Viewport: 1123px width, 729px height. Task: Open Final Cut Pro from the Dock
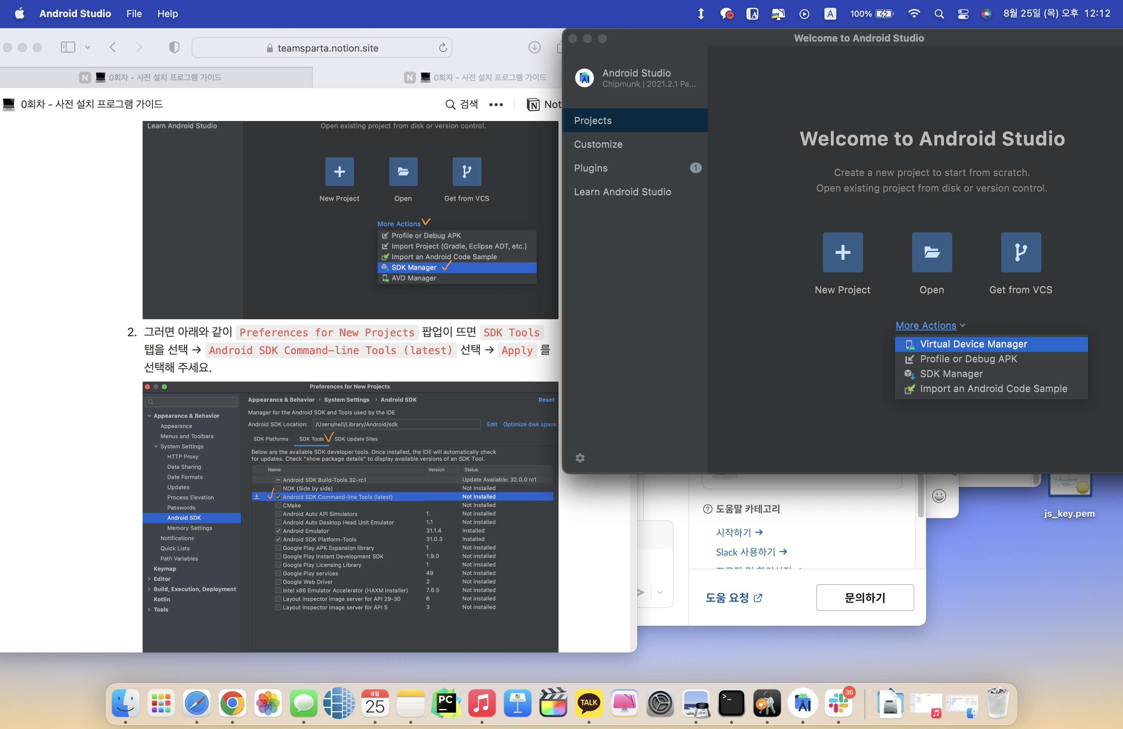click(x=553, y=703)
